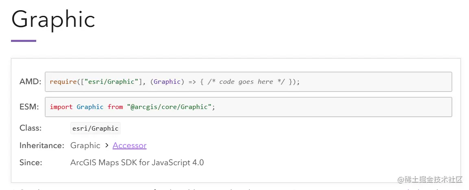Click the Graphic text in inheritance chain
The height and width of the screenshot is (190, 469).
[85, 146]
